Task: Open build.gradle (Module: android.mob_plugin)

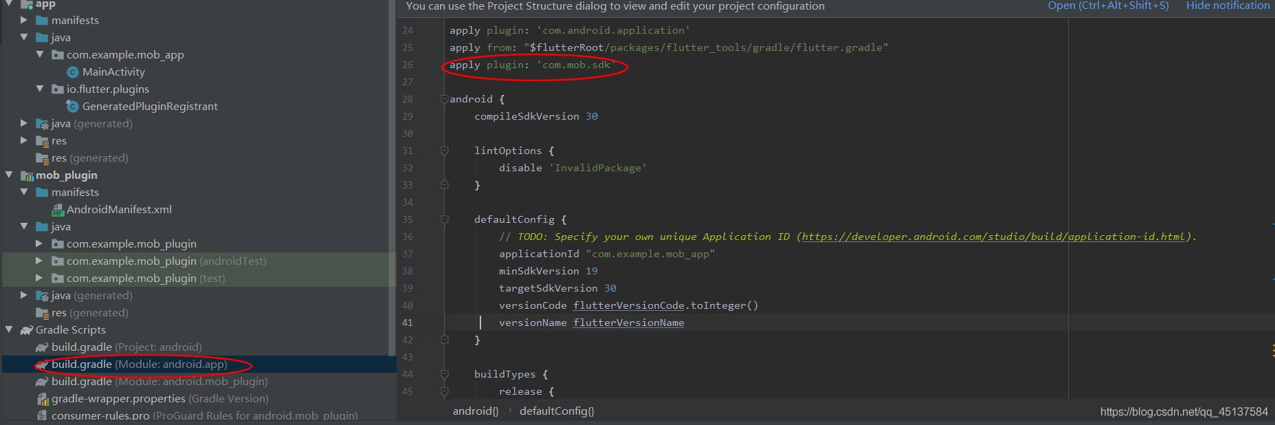Action: 159,381
